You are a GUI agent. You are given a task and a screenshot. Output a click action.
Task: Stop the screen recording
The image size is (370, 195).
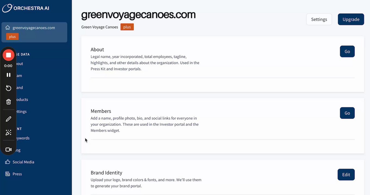tap(8, 55)
